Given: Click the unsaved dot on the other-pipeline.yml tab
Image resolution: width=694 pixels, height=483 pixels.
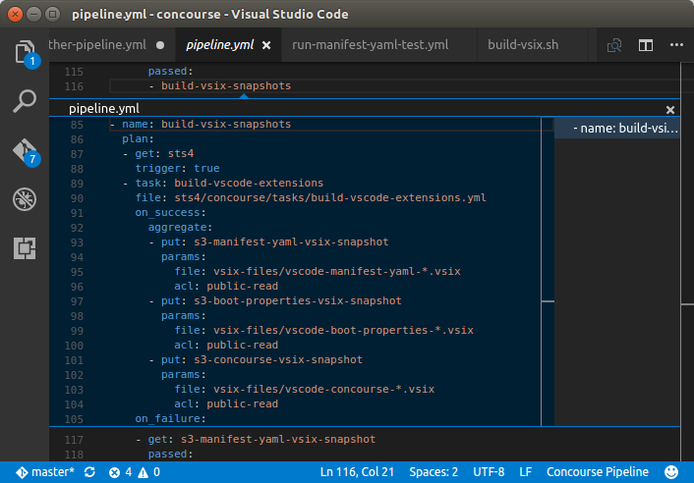Looking at the screenshot, I should pos(160,45).
